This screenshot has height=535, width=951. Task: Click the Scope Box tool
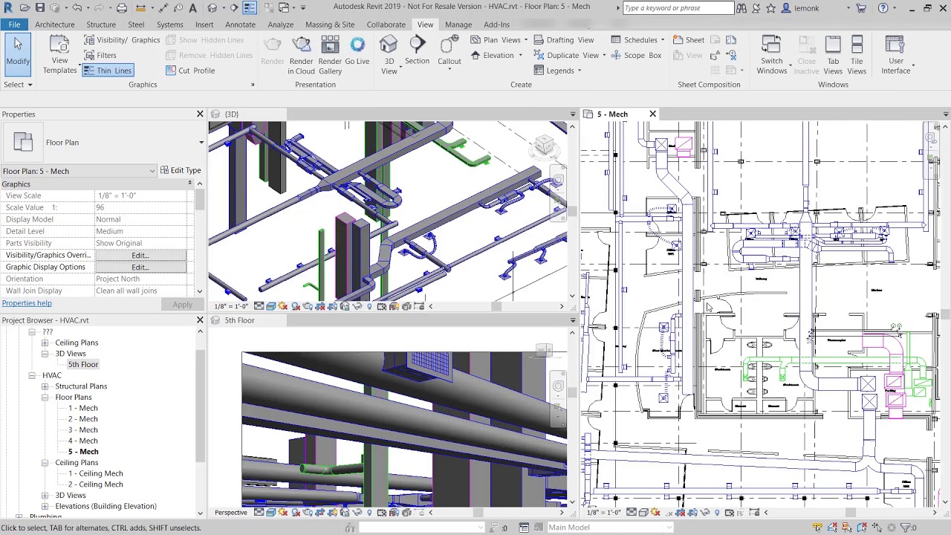point(636,55)
